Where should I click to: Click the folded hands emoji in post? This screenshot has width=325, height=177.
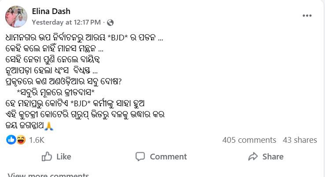(49, 126)
